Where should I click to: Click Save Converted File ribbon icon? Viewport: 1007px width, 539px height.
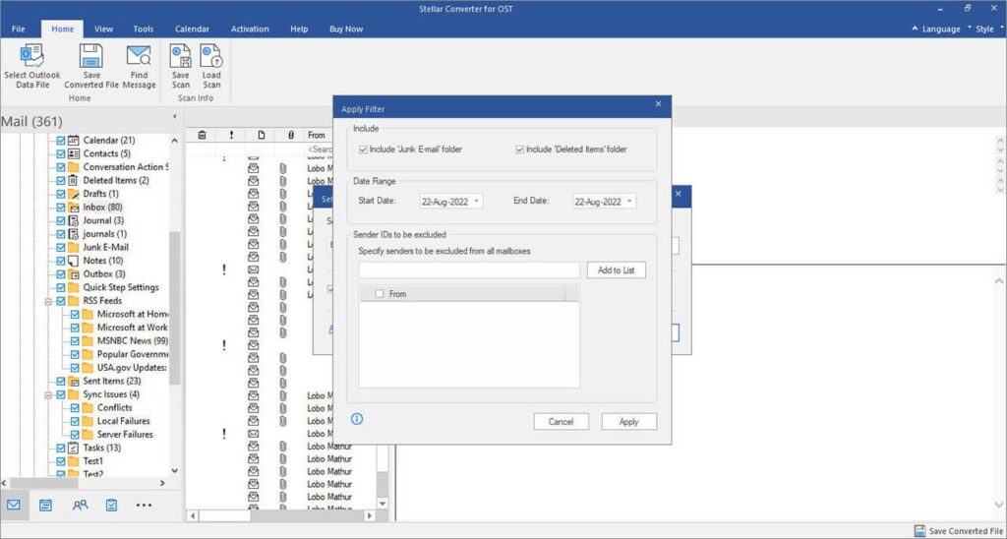click(x=90, y=56)
